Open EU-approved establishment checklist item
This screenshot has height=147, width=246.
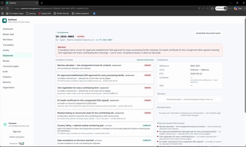105,78
